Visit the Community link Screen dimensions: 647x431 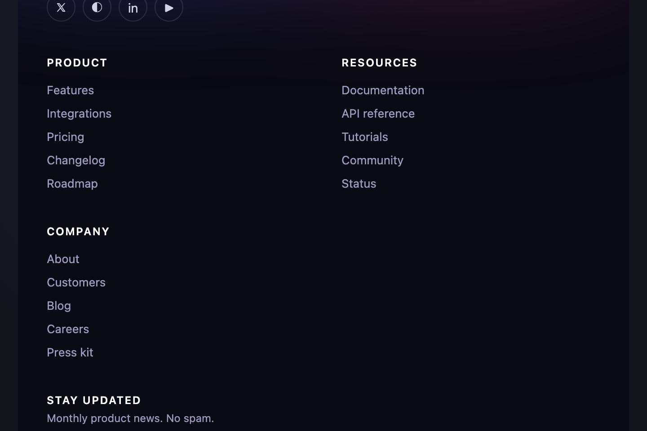[x=372, y=160]
